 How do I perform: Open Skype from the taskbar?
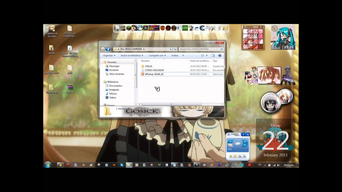[x=122, y=165]
